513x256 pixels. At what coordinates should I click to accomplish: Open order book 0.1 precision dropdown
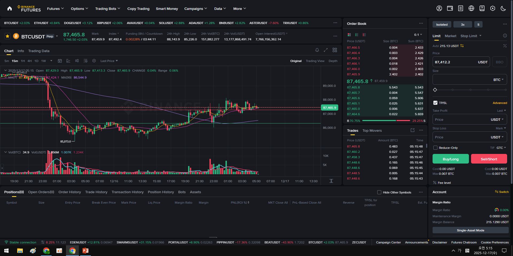418,35
